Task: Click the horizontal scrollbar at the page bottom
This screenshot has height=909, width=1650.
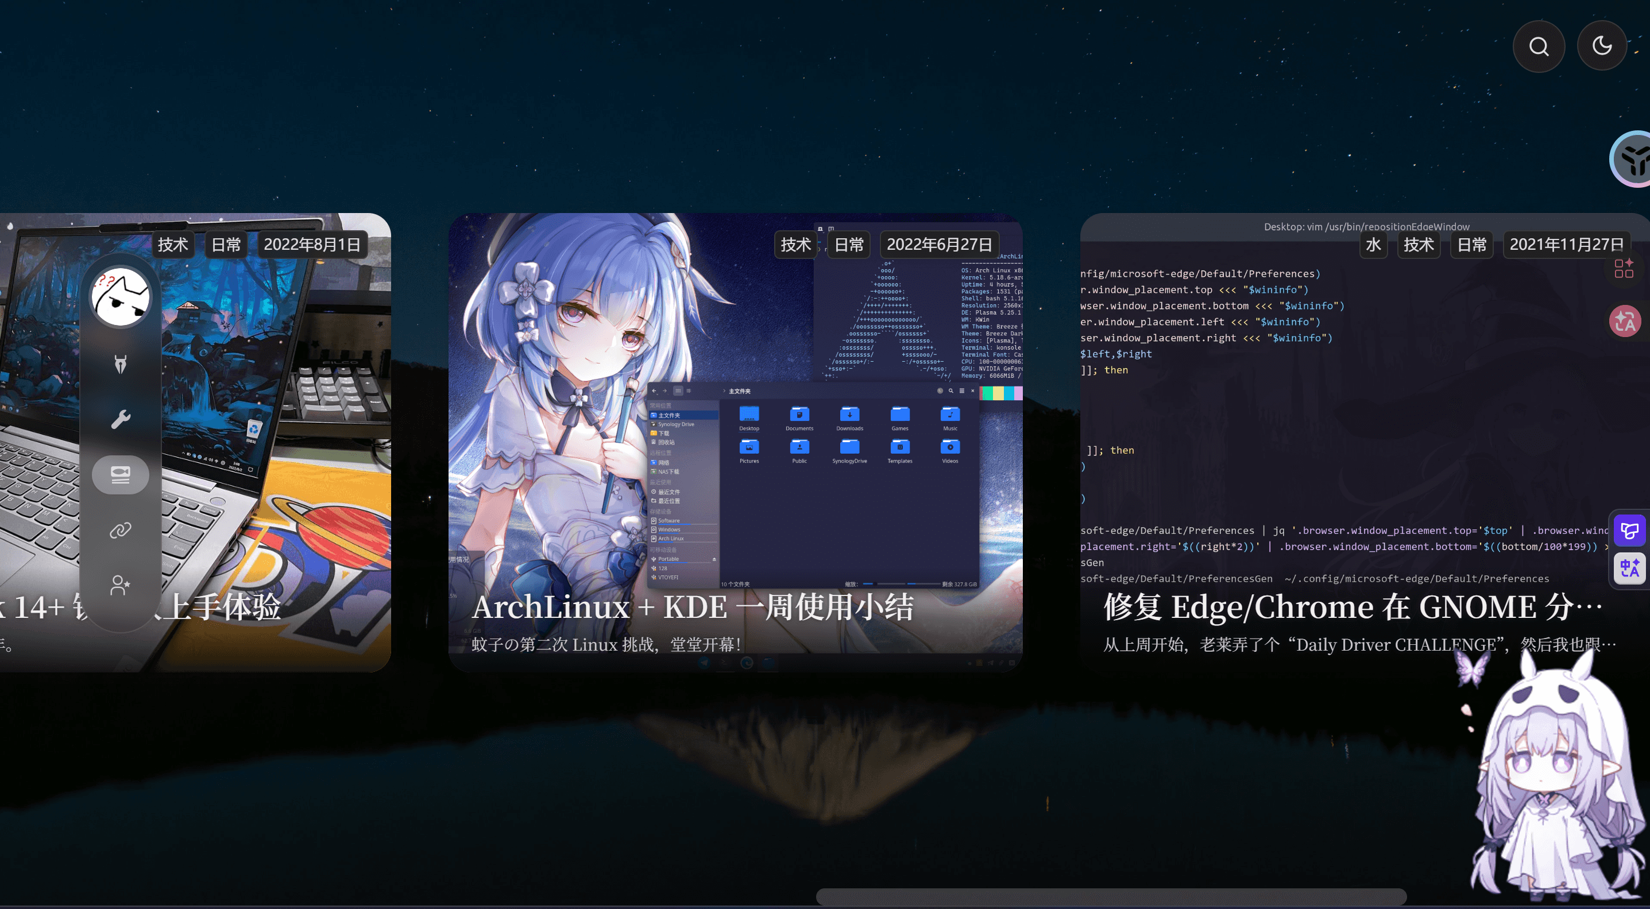Action: tap(1111, 897)
